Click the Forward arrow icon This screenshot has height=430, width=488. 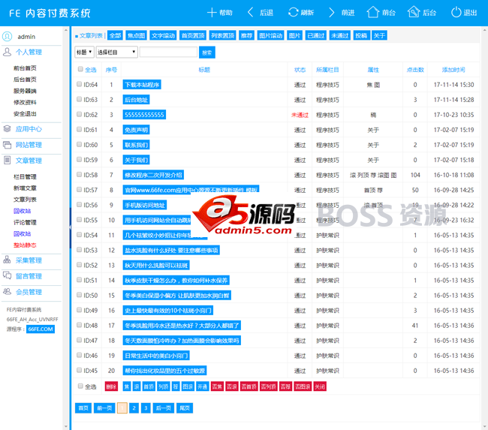point(331,13)
